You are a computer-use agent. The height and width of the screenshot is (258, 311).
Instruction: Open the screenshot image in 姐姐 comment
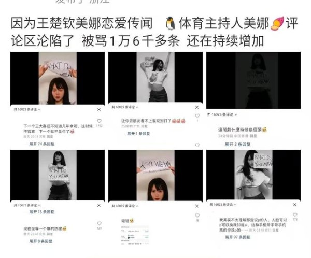click(135, 235)
